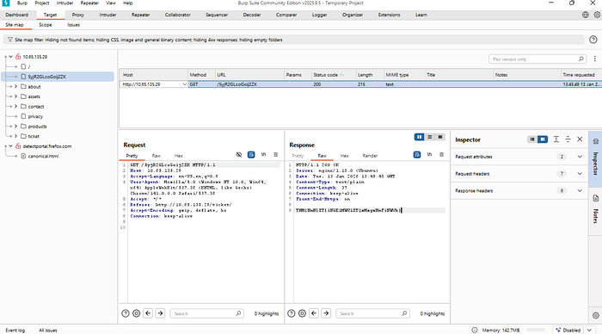
Task: Open Burp settings gear at top right
Action: click(x=597, y=15)
